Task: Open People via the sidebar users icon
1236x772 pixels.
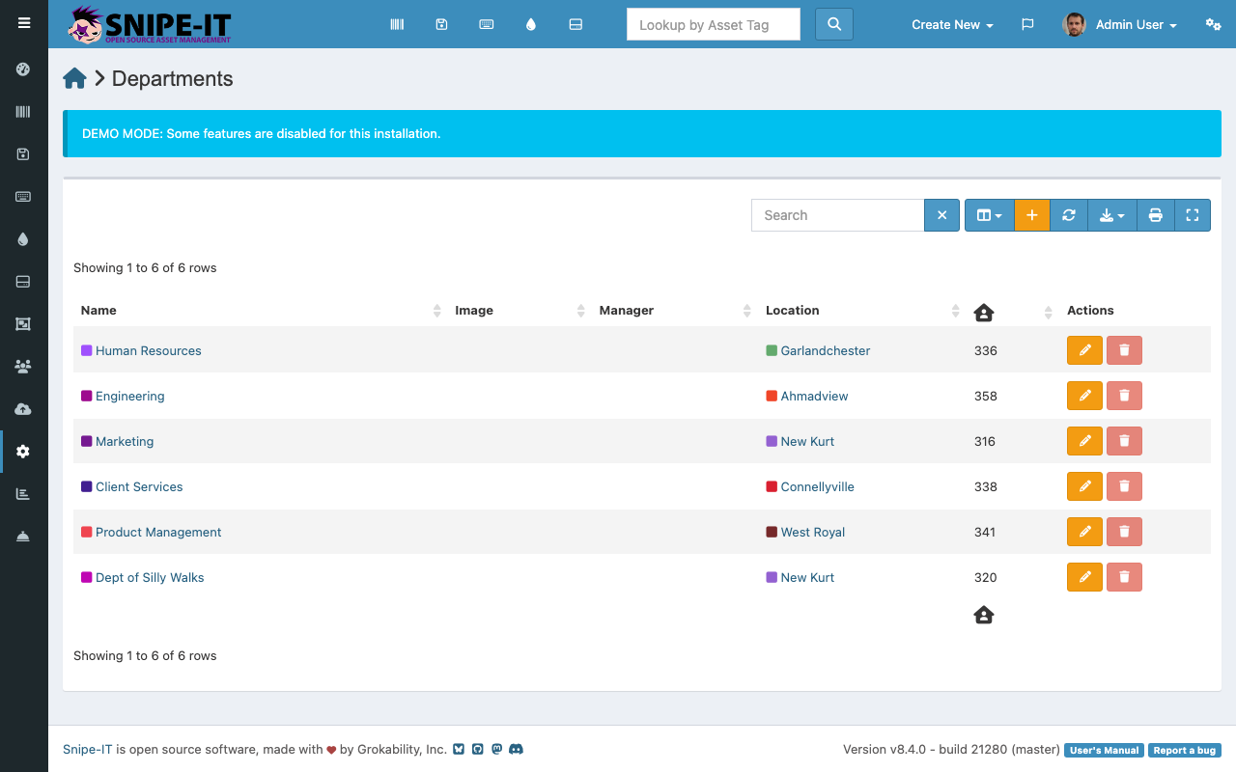Action: coord(23,367)
